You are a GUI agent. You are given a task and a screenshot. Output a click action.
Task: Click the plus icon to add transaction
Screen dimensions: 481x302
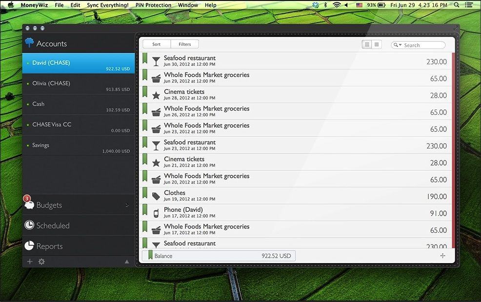442,256
